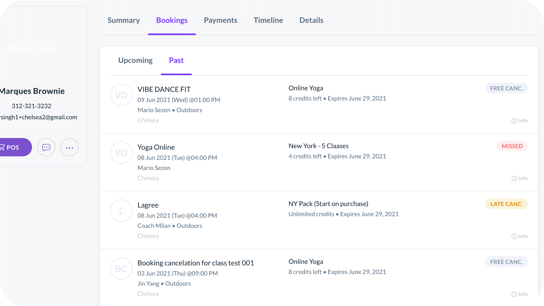This screenshot has height=306, width=544.
Task: Click Online Yoga package on Booking cancelation row
Action: click(306, 262)
